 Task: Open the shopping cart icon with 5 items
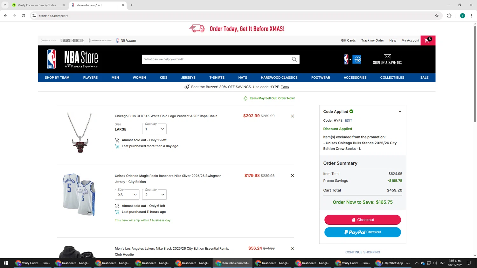pos(428,40)
